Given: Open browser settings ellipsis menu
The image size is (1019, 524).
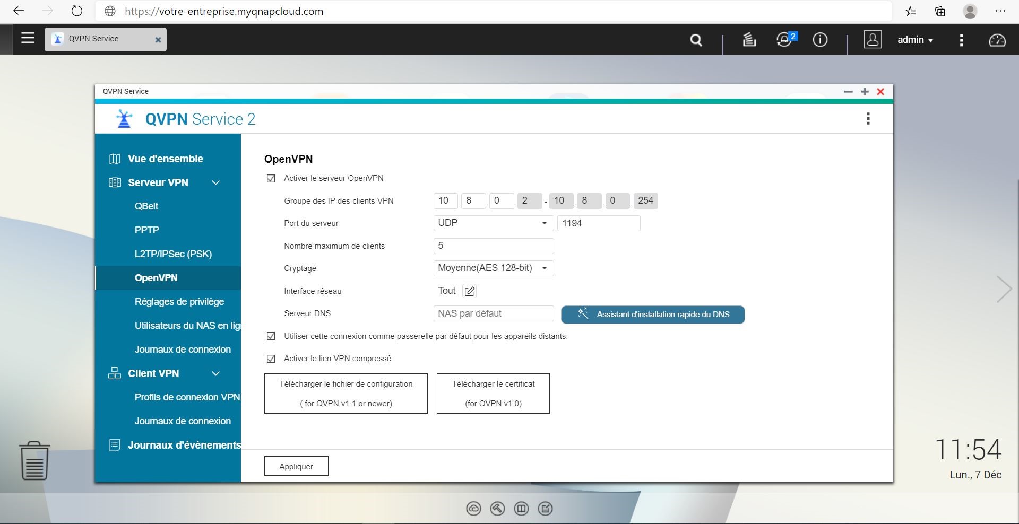Looking at the screenshot, I should tap(1000, 11).
